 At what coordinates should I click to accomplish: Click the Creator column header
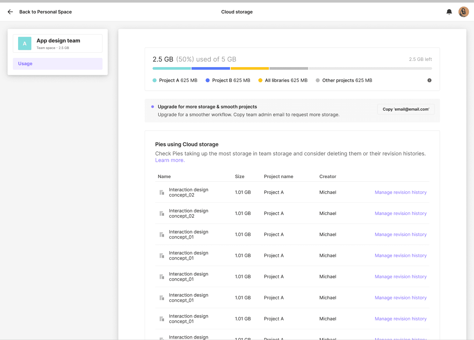click(x=327, y=176)
